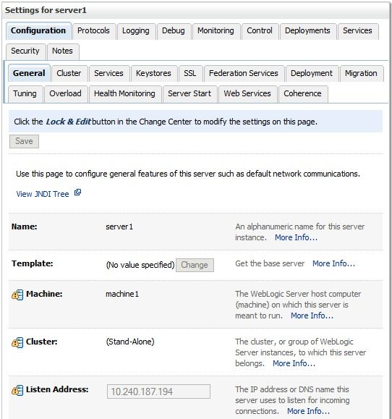Select the Coherence subtab
The height and width of the screenshot is (419, 392).
pyautogui.click(x=302, y=94)
